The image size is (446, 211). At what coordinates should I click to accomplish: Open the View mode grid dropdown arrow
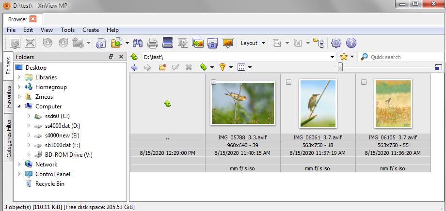tap(250, 67)
